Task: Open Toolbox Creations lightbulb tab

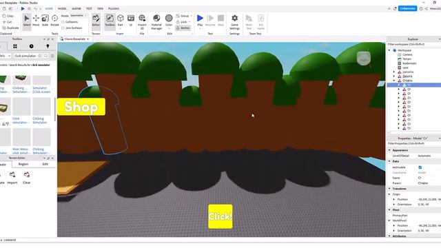Action: coord(48,46)
